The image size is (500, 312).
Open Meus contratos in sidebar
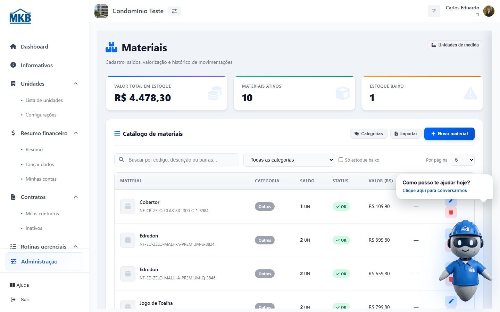point(42,214)
